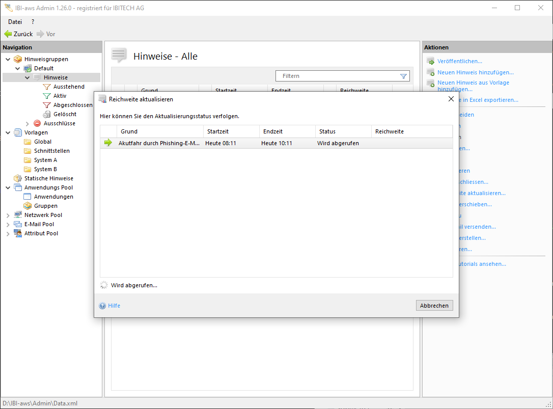Click the filter funnel icon in search box
This screenshot has width=553, height=409.
[x=403, y=76]
